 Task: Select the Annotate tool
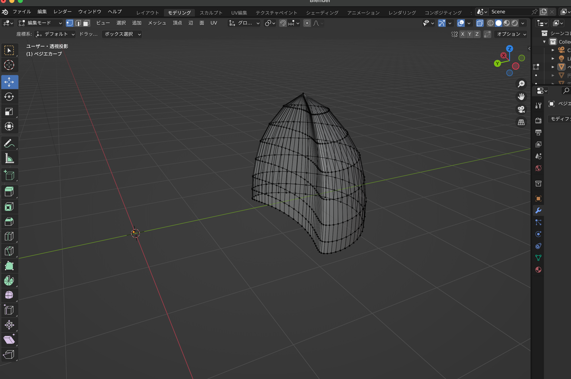(x=9, y=143)
